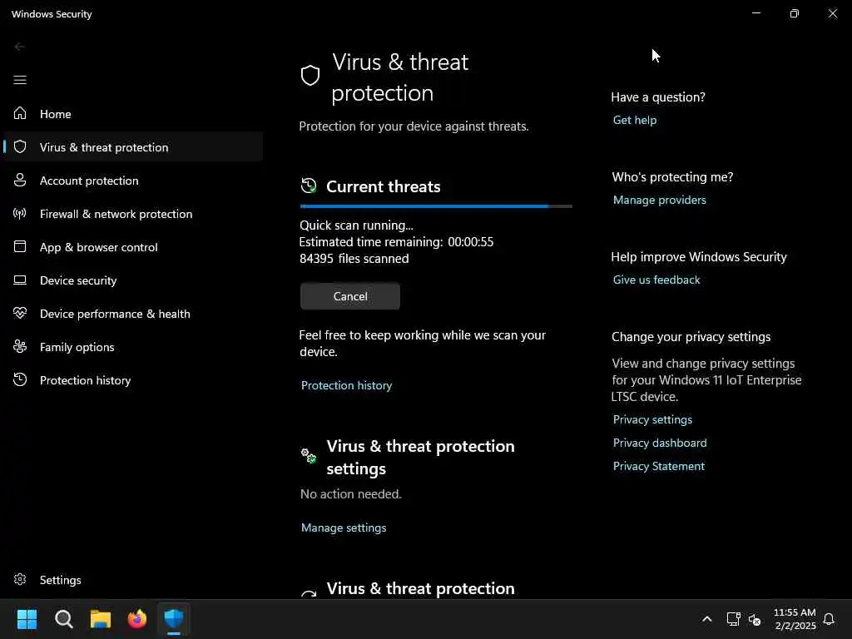Restore down the Windows Security window
852x639 pixels.
[795, 13]
